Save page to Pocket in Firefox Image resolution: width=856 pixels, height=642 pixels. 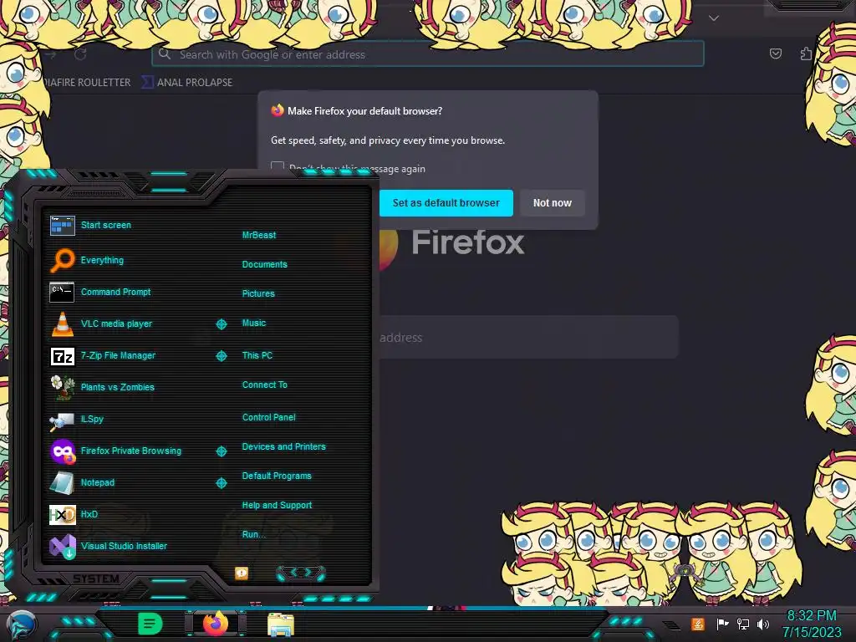point(775,53)
